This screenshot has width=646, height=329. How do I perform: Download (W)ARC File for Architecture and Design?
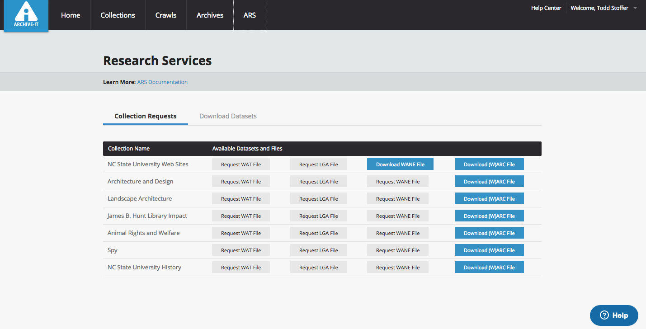coord(489,182)
